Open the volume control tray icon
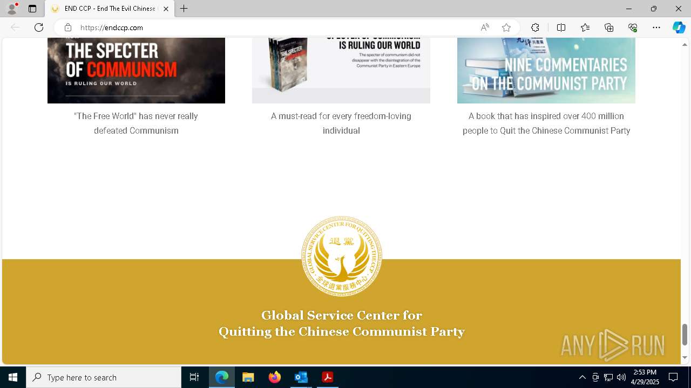Viewport: 691px width, 388px height. click(621, 377)
